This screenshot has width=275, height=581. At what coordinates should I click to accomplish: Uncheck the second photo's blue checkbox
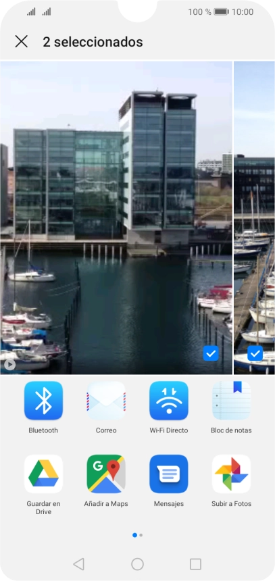(255, 353)
